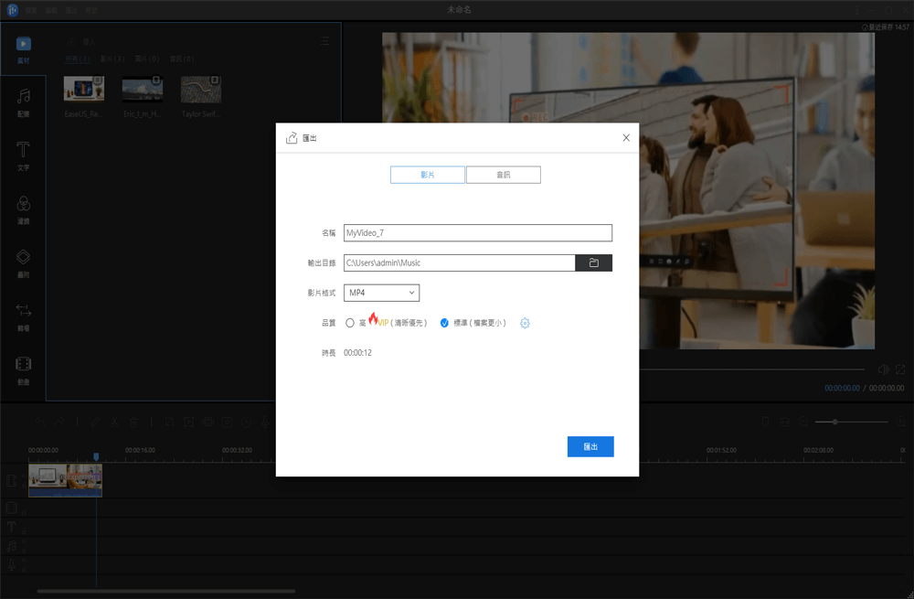Click the 匯出 export button
Viewport: 914px width, 599px height.
pyautogui.click(x=590, y=446)
